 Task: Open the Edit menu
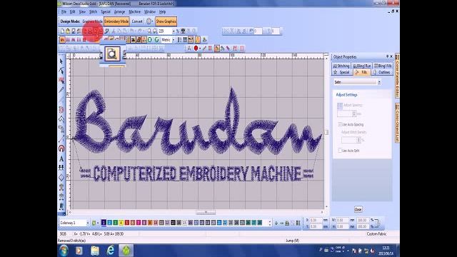point(73,12)
